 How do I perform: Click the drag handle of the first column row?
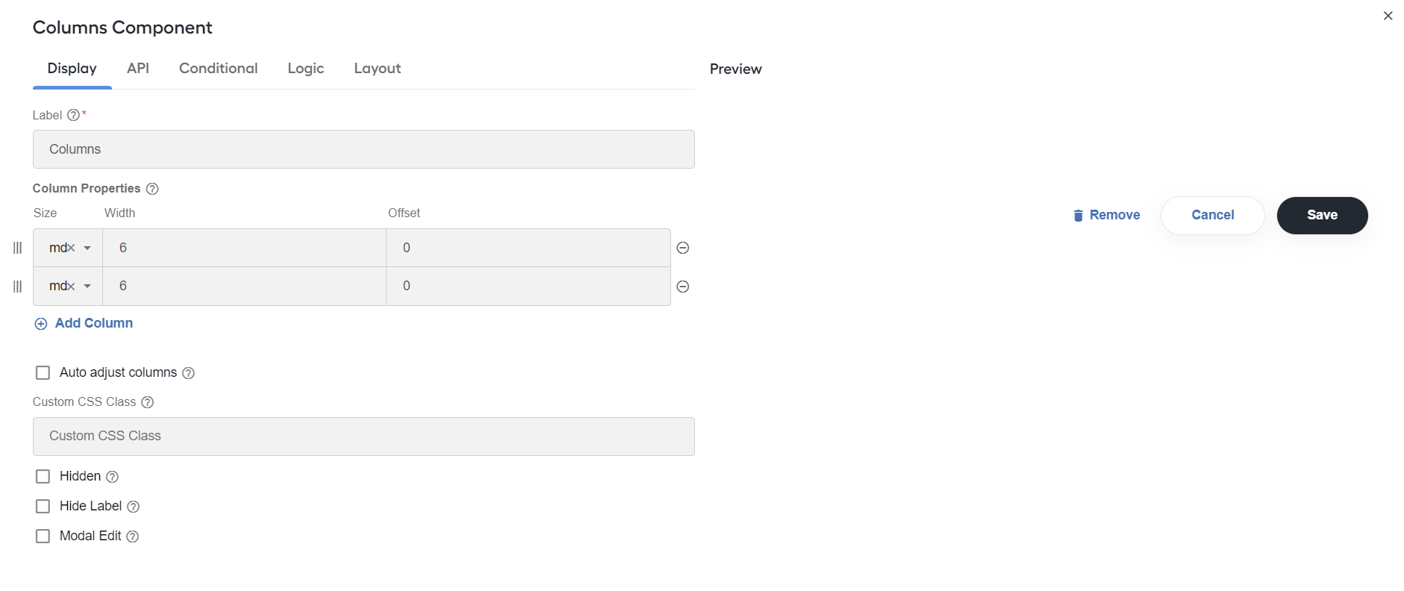click(x=18, y=248)
